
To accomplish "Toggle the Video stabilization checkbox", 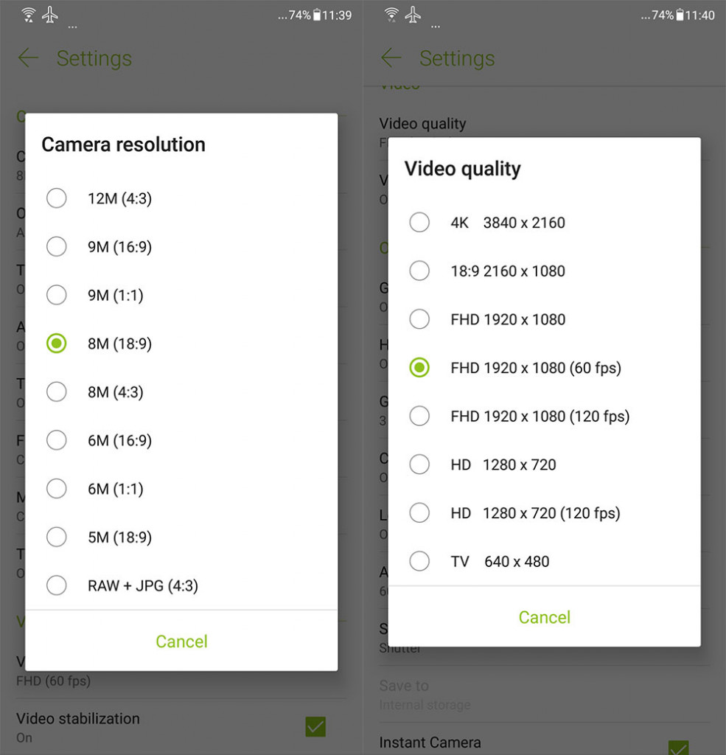I will tap(315, 726).
